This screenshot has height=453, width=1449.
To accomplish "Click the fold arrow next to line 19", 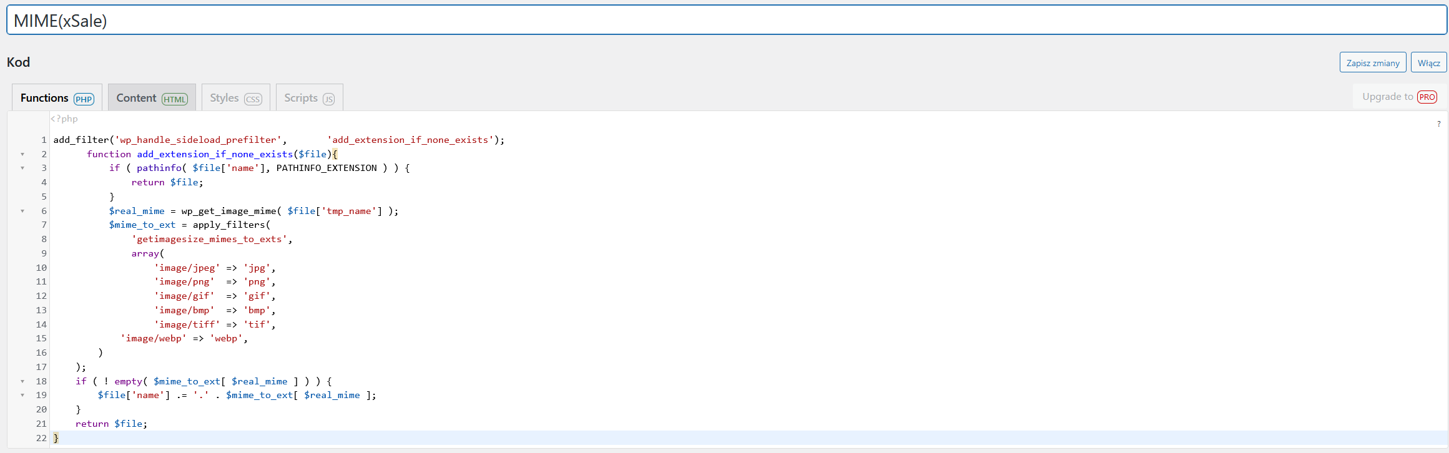I will tap(22, 395).
